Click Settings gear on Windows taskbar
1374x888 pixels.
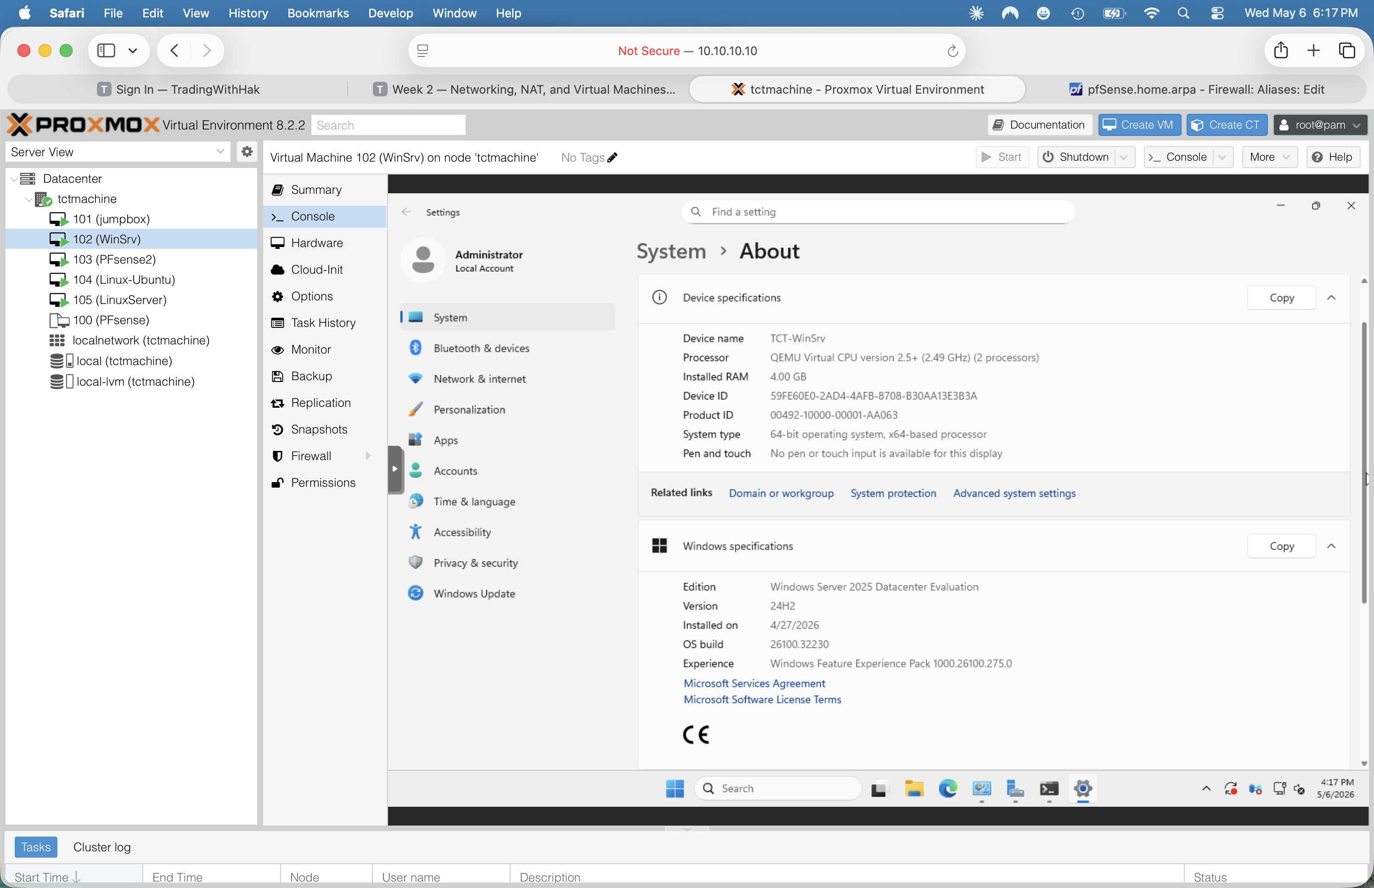1083,788
